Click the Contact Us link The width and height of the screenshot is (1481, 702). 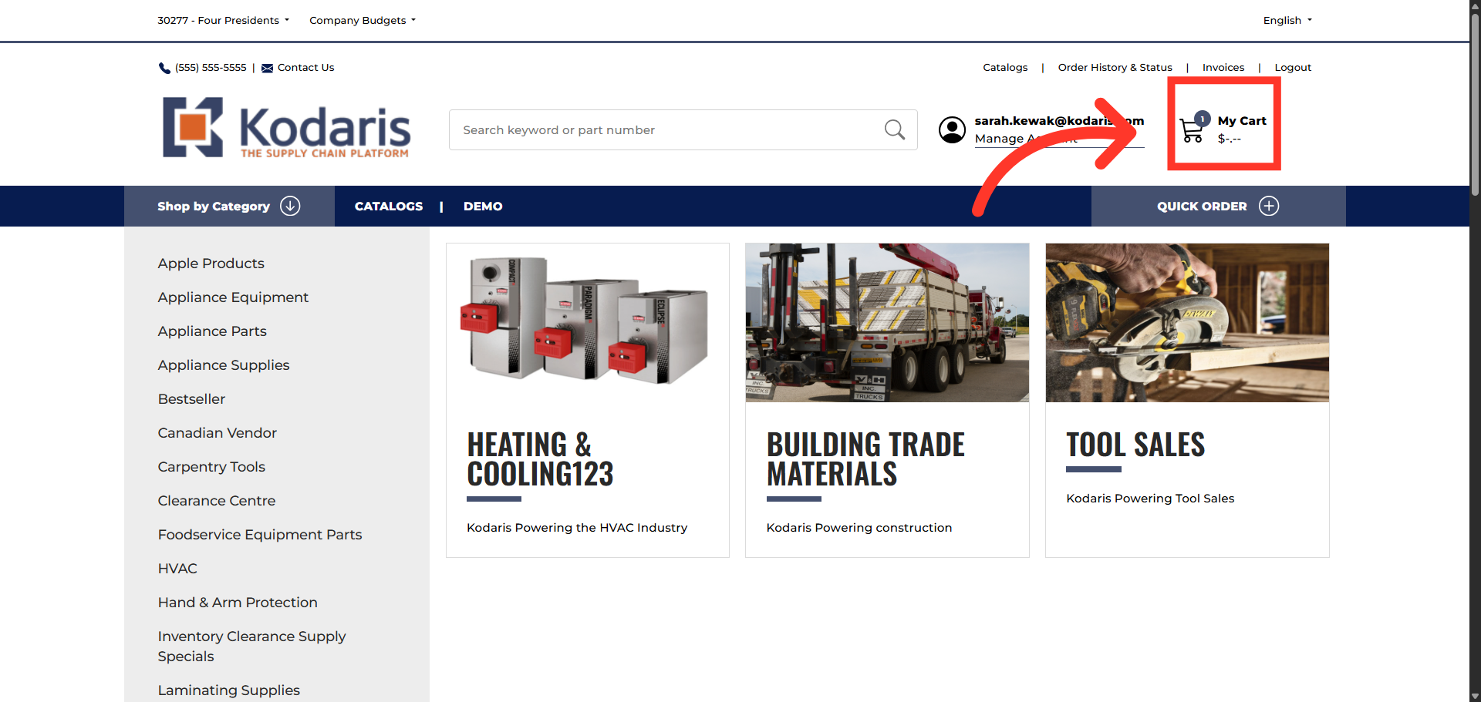pos(305,67)
